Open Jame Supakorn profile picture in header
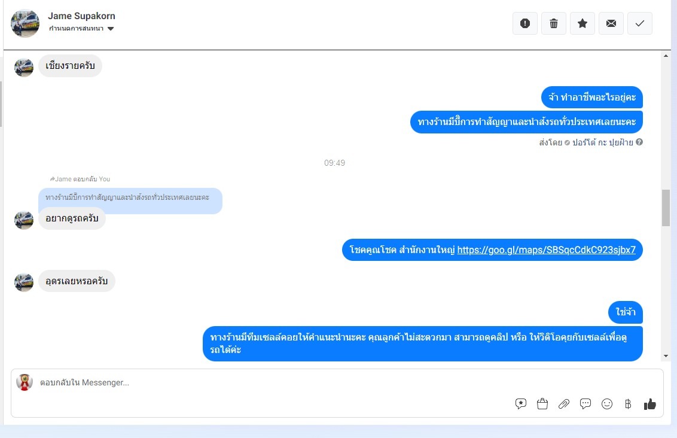The image size is (677, 438). [25, 23]
